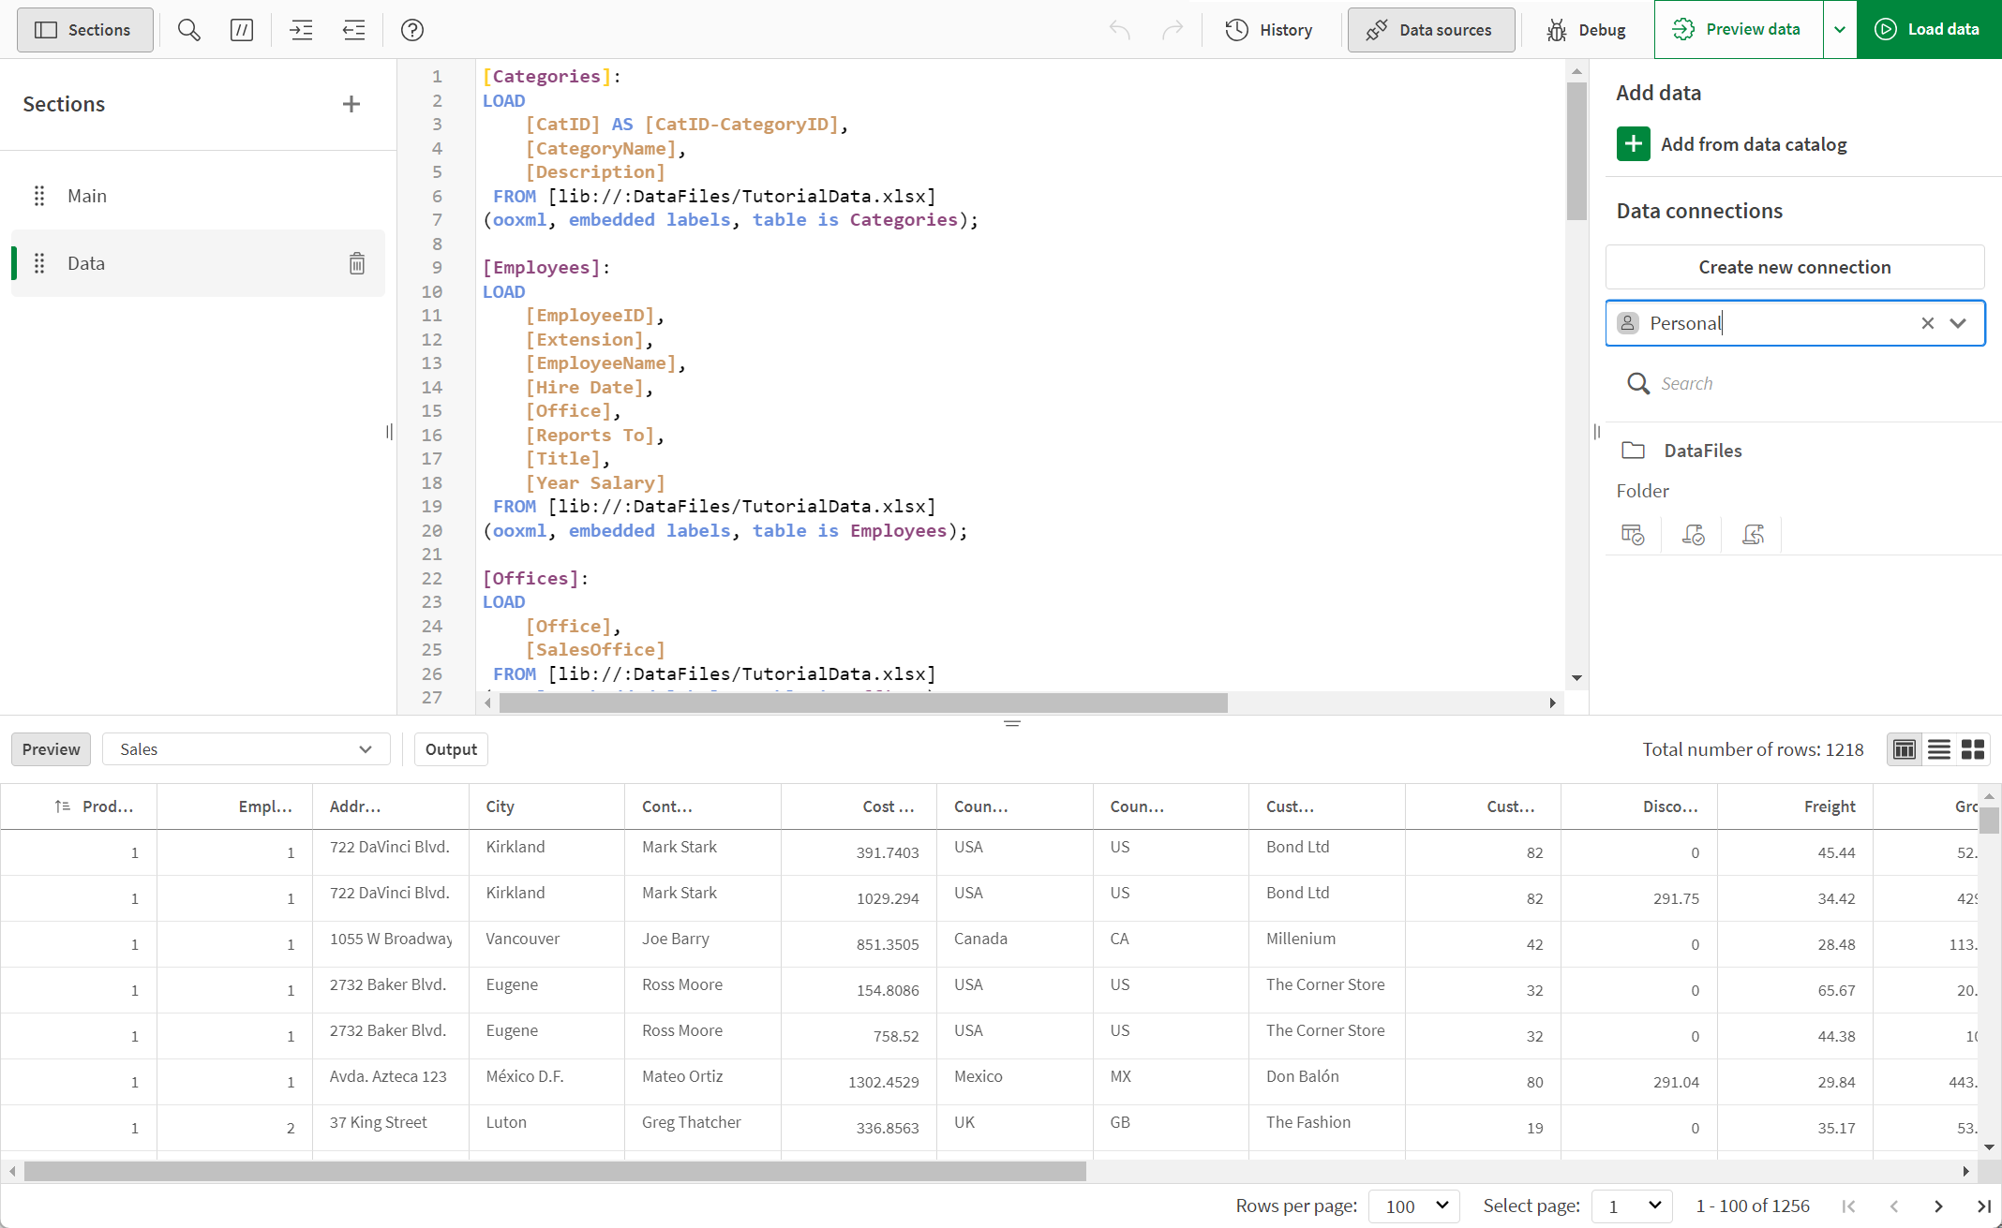
Task: Click the indent-left code formatting icon
Action: click(353, 30)
